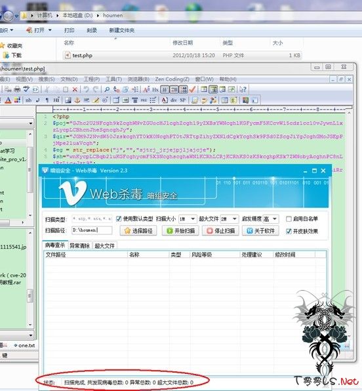The height and width of the screenshot is (391, 362).
Task: Click the anchor icon in HTML toolbar
Action: [x=77, y=100]
